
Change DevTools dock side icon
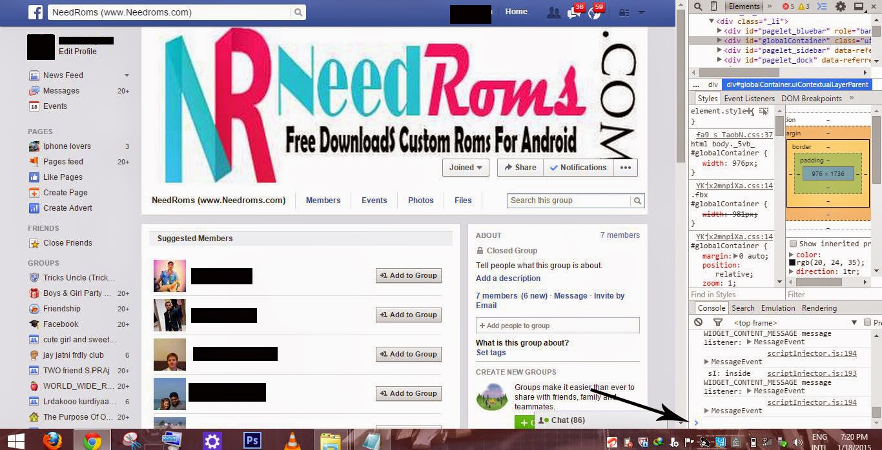859,6
